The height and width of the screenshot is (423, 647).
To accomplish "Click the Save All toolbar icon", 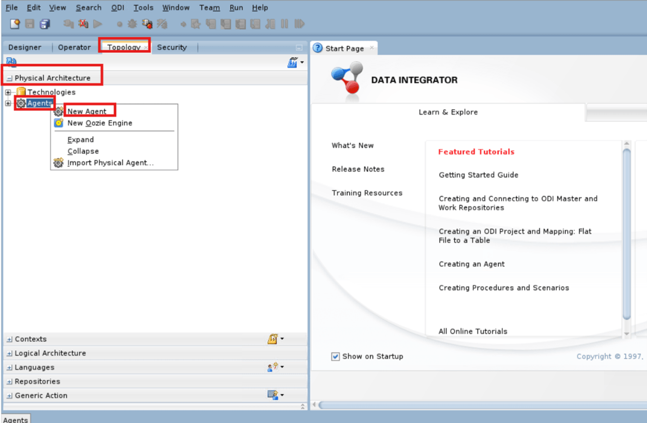I will [44, 24].
